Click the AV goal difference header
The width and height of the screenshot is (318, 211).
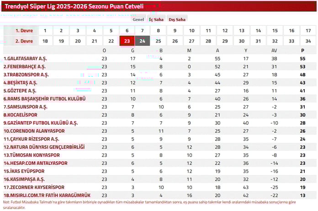(274, 50)
